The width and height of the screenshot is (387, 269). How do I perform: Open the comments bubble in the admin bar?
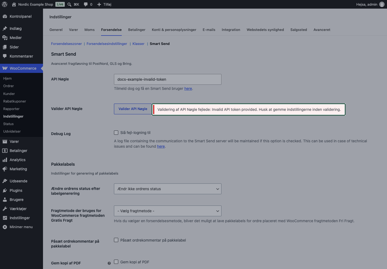[86, 4]
